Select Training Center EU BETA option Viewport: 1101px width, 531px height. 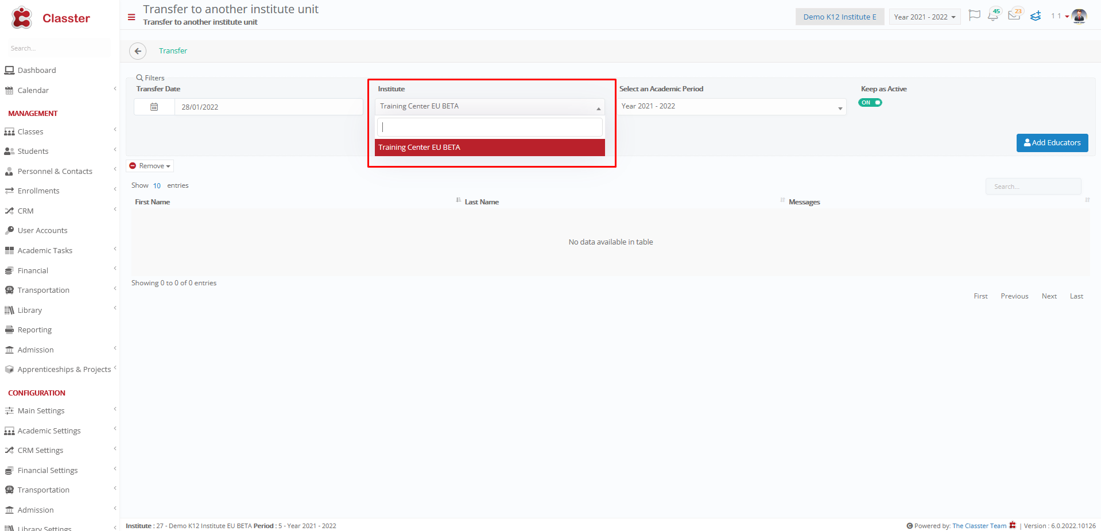490,148
